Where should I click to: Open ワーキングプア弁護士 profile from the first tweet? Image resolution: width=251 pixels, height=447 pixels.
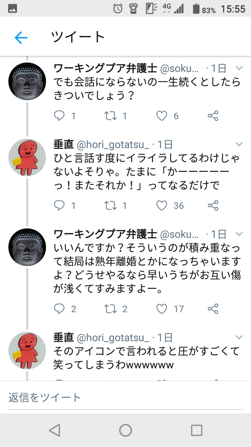click(x=105, y=68)
